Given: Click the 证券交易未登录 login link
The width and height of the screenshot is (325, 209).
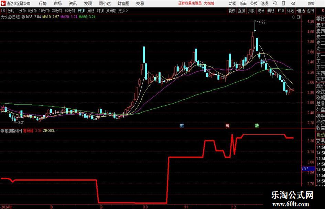Looking at the screenshot, I should (190, 3).
